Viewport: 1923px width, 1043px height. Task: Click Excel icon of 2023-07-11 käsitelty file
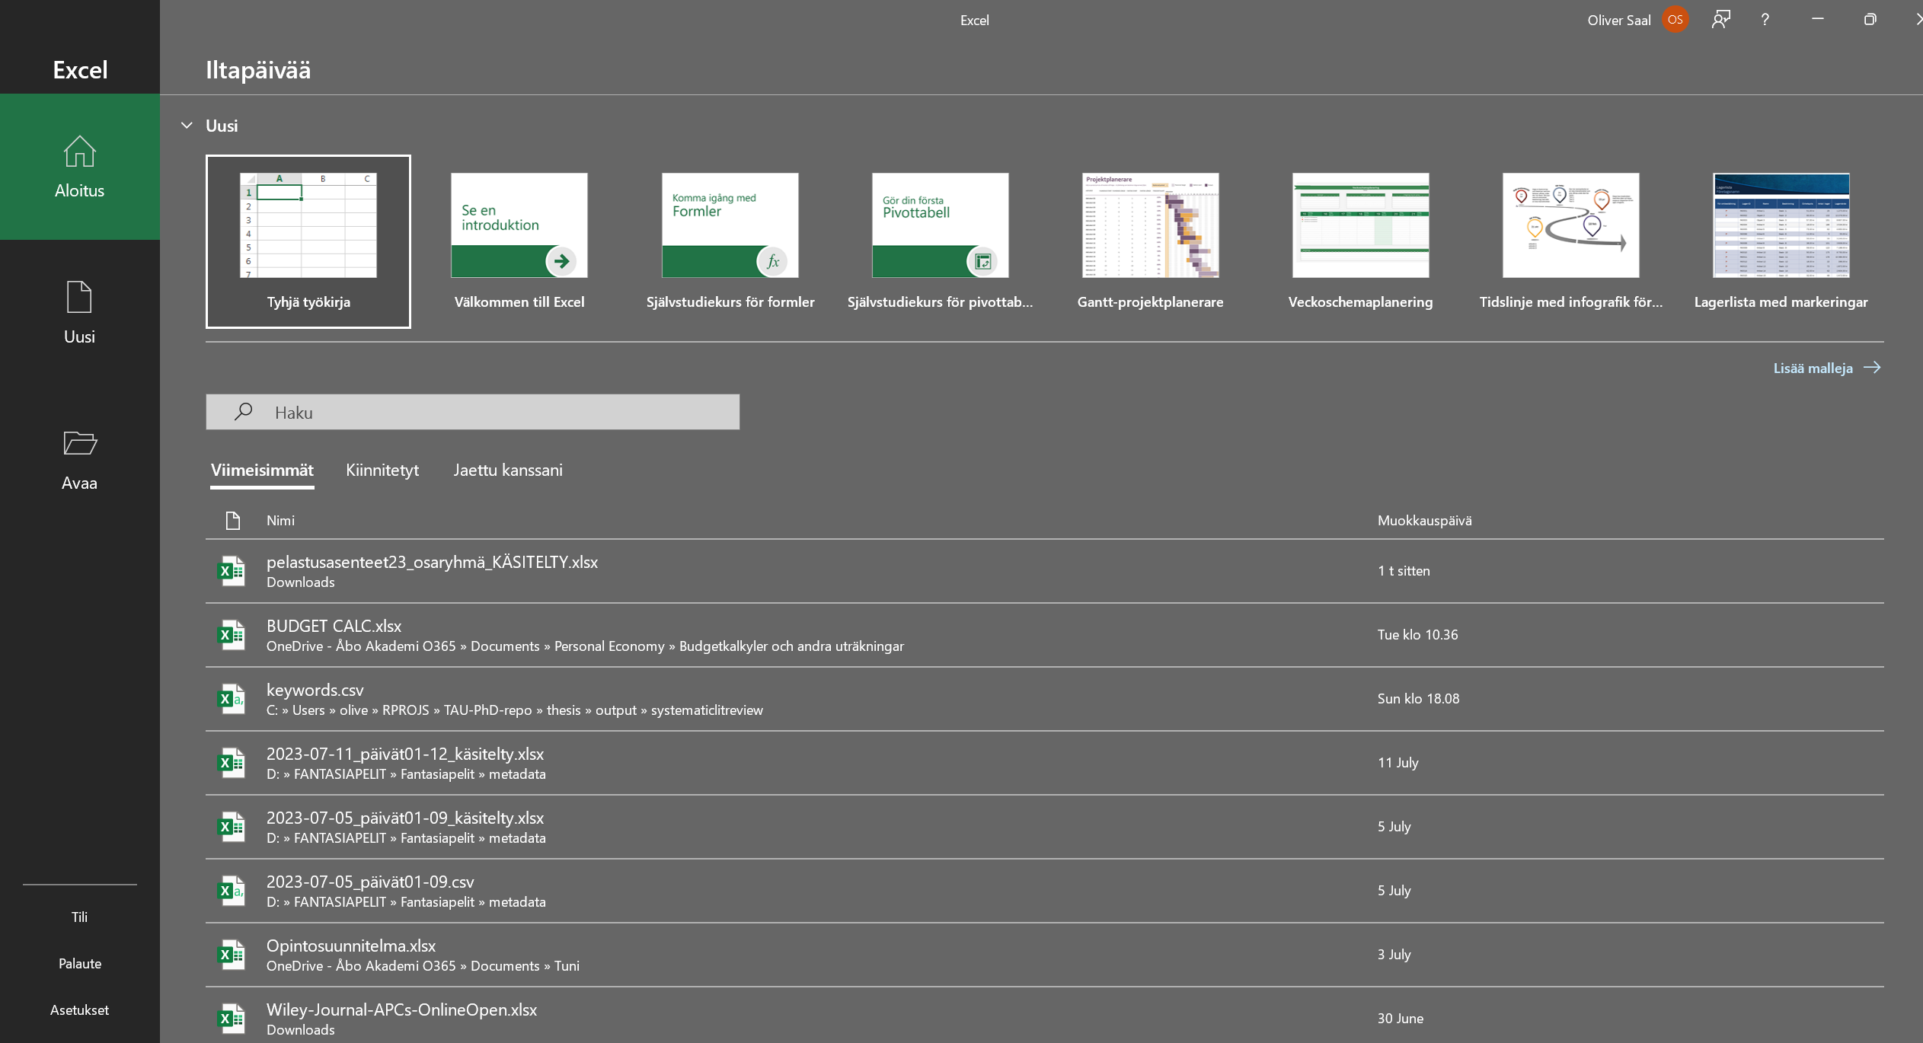tap(232, 763)
